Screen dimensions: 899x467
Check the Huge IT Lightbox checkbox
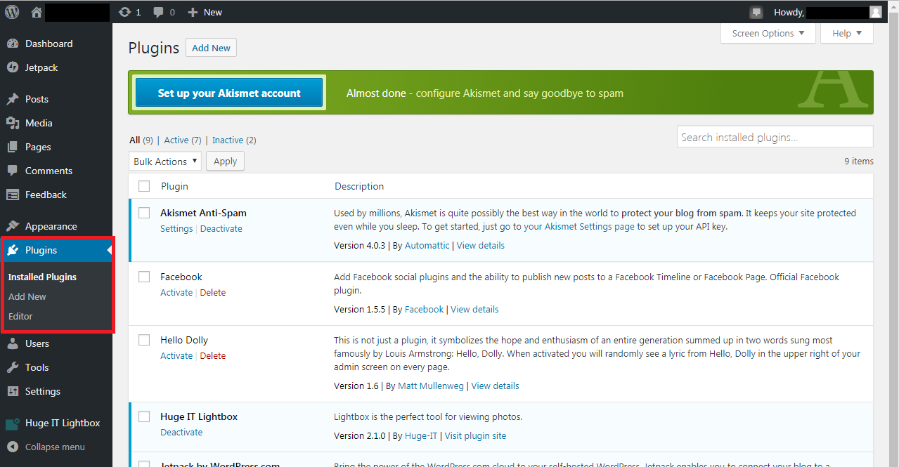coord(144,416)
